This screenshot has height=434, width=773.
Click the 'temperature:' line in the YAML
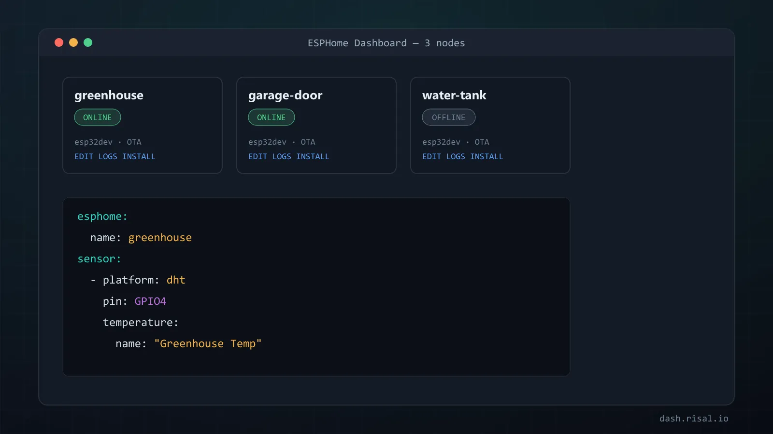coord(141,323)
